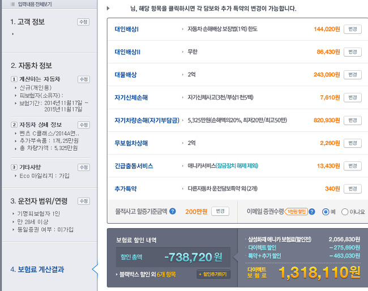Click 변경 button for 자기신체손해 row
368x291 pixels.
tap(353, 97)
